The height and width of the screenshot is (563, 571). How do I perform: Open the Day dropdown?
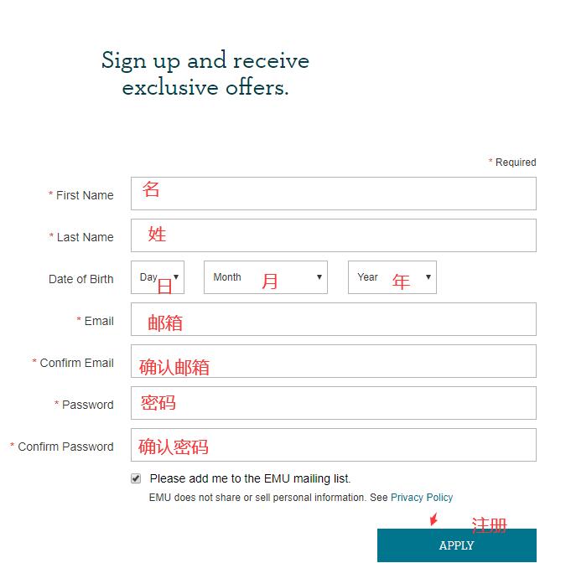coord(158,277)
